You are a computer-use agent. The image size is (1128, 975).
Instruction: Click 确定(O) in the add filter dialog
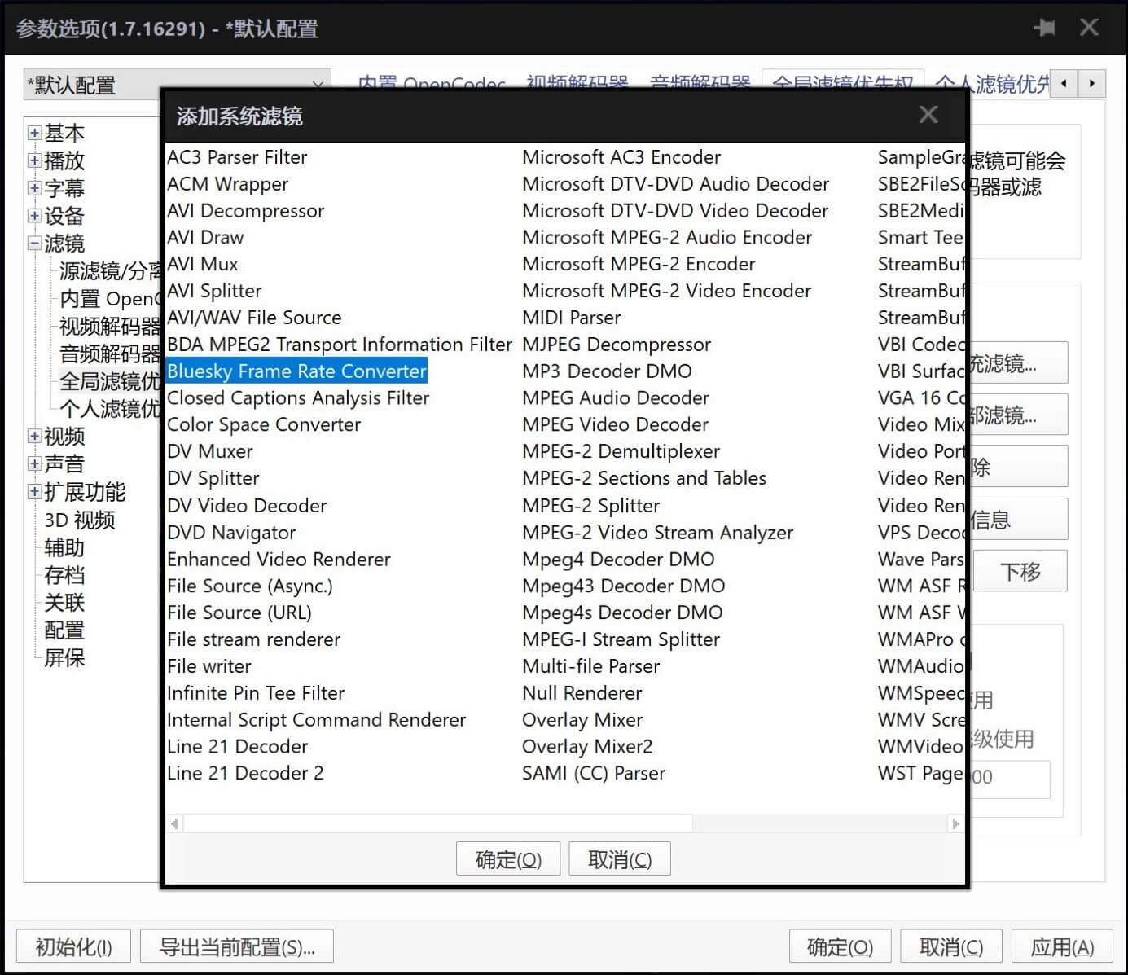(x=508, y=859)
